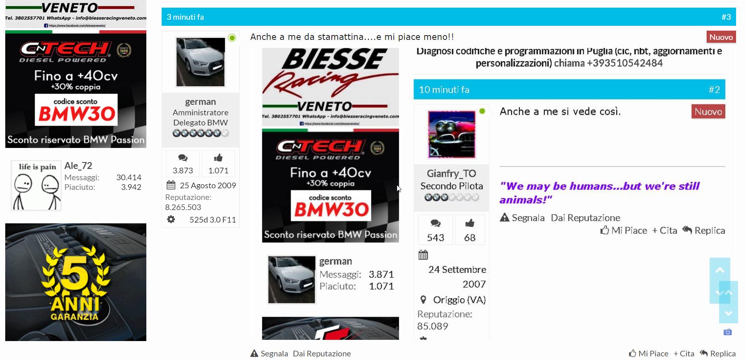Viewport: 753px width, 360px height.
Task: Click german's Audi avatar in post #3
Action: (200, 62)
